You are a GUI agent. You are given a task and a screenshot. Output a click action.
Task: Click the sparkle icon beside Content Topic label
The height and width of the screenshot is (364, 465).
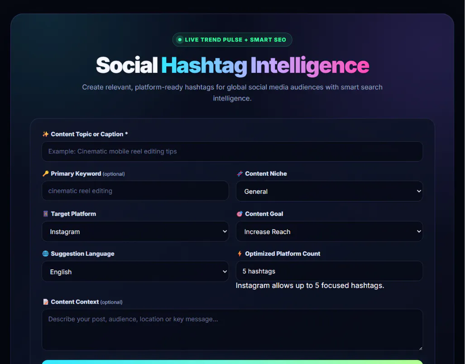coord(45,134)
